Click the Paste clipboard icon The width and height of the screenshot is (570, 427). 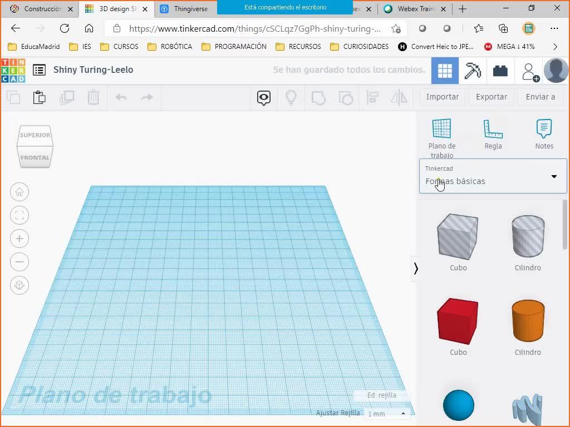tap(40, 97)
